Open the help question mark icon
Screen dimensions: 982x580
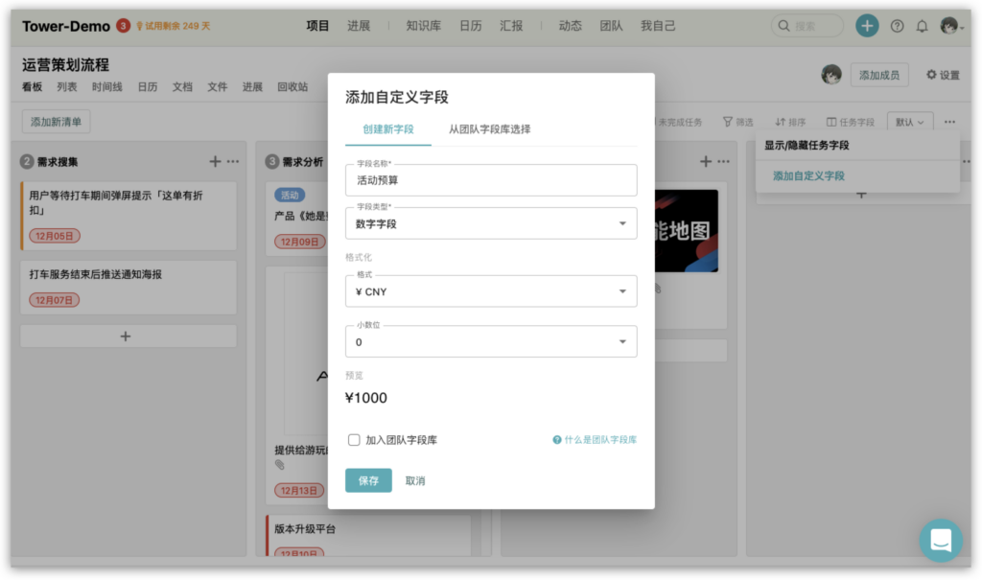[x=897, y=26]
